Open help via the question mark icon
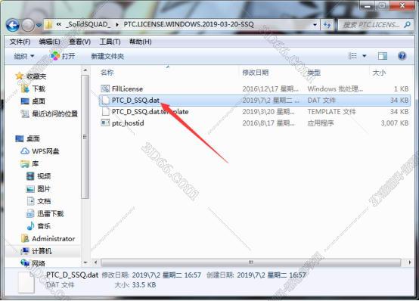 (x=402, y=56)
